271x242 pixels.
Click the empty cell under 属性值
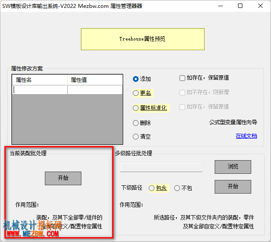coord(95,90)
